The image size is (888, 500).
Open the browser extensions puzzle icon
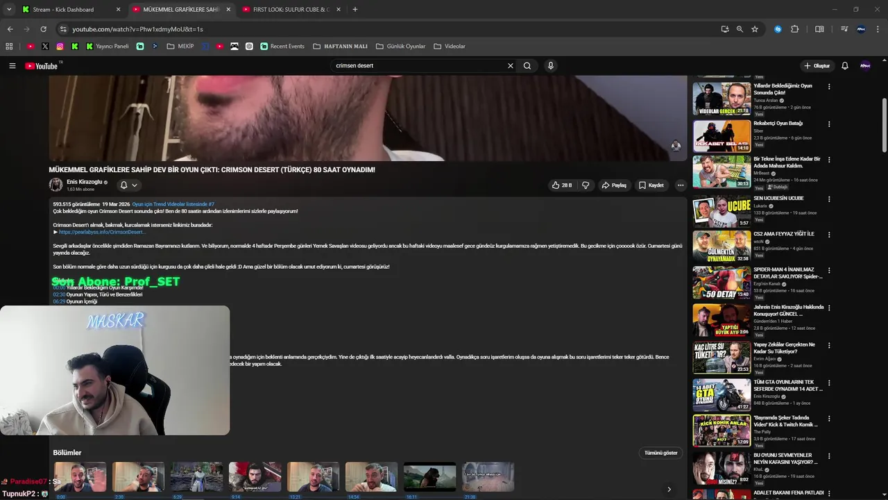pos(795,29)
